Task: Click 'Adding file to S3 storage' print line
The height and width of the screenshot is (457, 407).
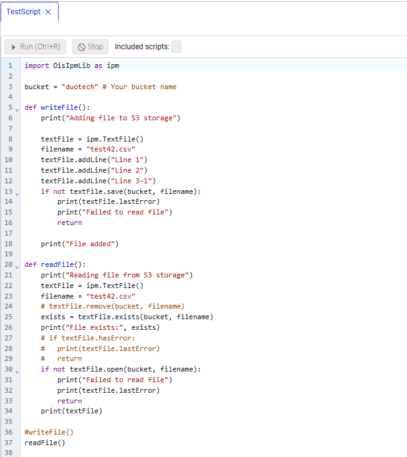Action: (x=111, y=118)
